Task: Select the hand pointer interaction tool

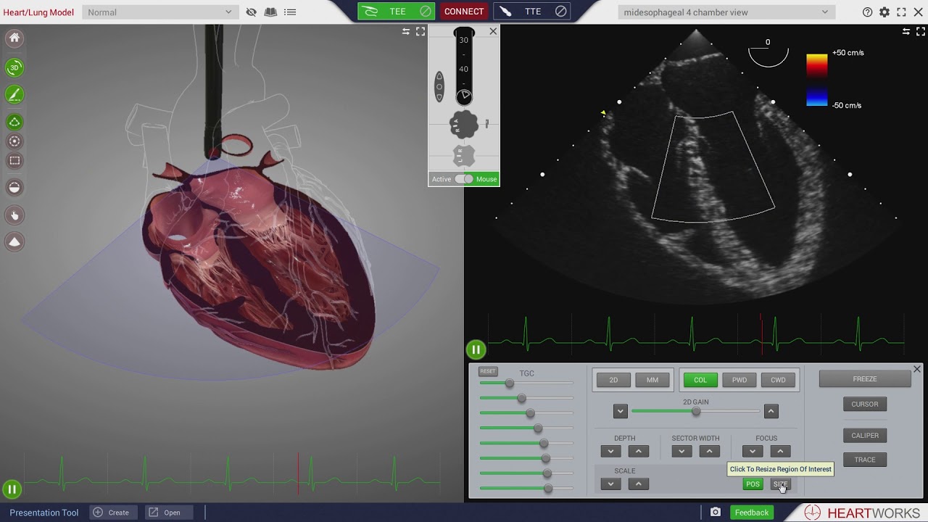Action: pos(14,215)
